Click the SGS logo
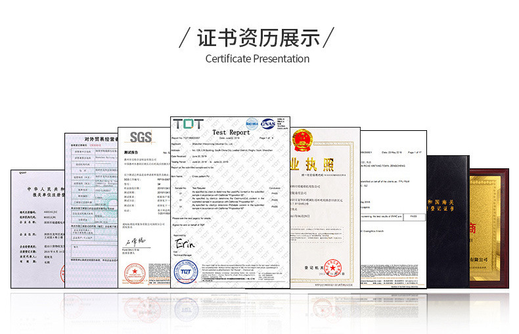This screenshot has width=519, height=334. tap(141, 137)
